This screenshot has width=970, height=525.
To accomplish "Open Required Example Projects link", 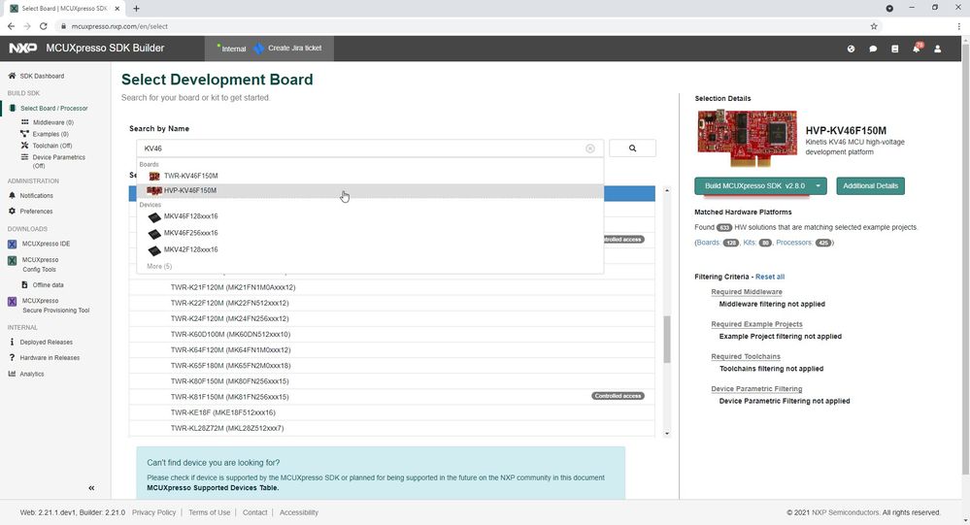I will point(756,324).
